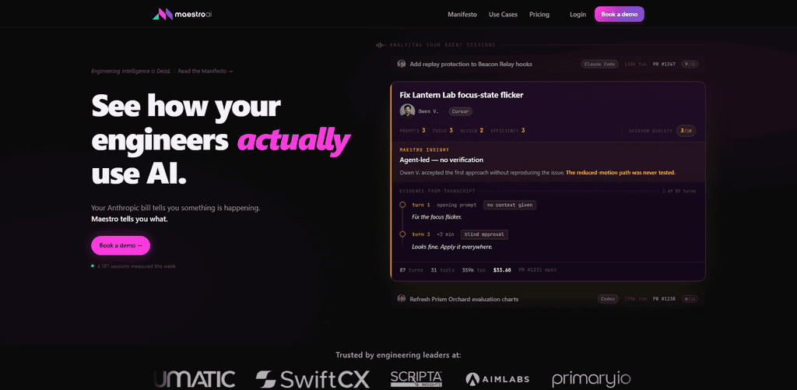This screenshot has width=797, height=390.
Task: Click the turn 1 timeline circle marker
Action: click(x=402, y=205)
